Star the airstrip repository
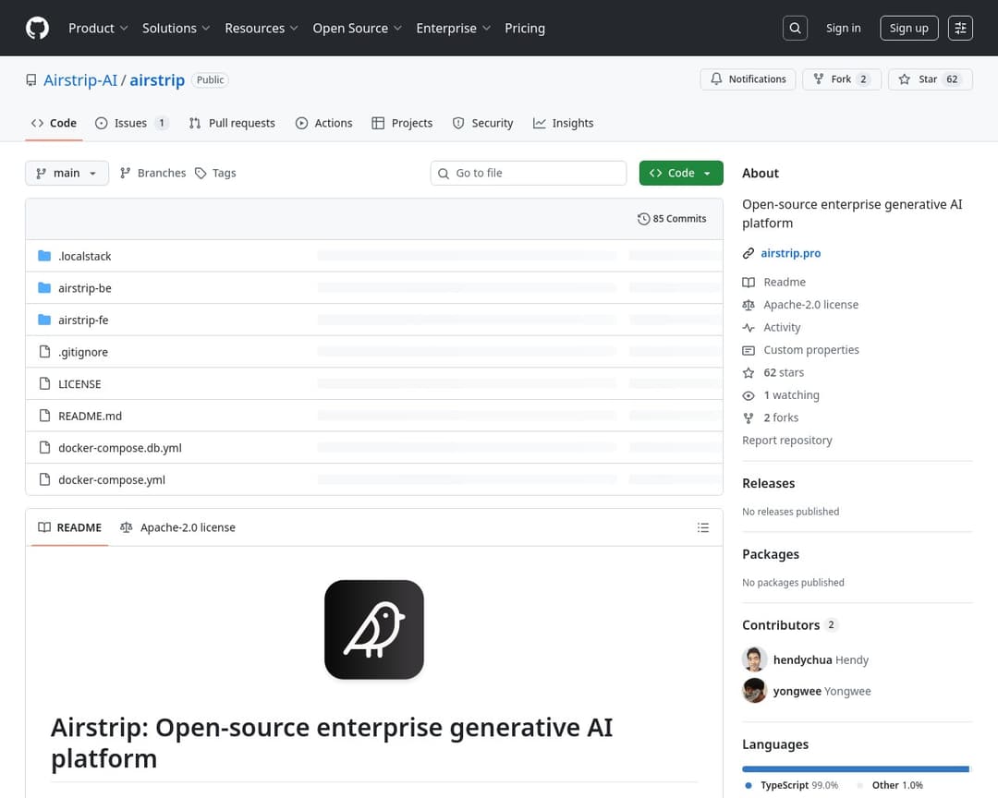The width and height of the screenshot is (998, 798). click(930, 79)
